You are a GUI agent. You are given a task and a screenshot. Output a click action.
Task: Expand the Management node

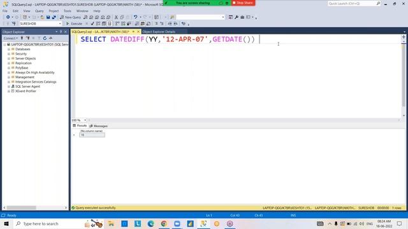tap(9, 77)
